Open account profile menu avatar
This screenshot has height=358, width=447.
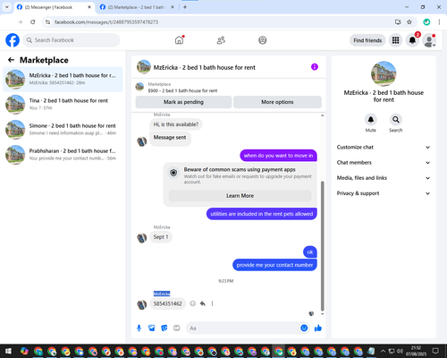pos(429,40)
